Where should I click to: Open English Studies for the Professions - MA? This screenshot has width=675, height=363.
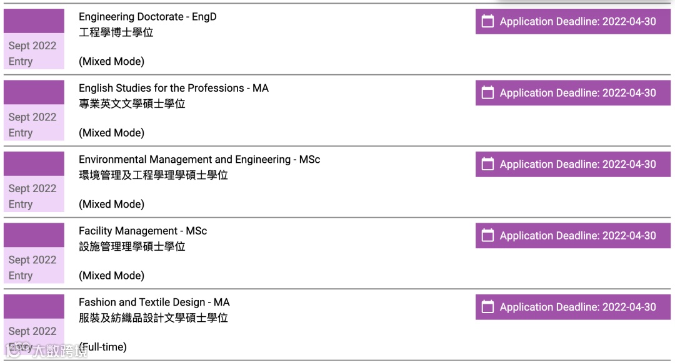[174, 88]
